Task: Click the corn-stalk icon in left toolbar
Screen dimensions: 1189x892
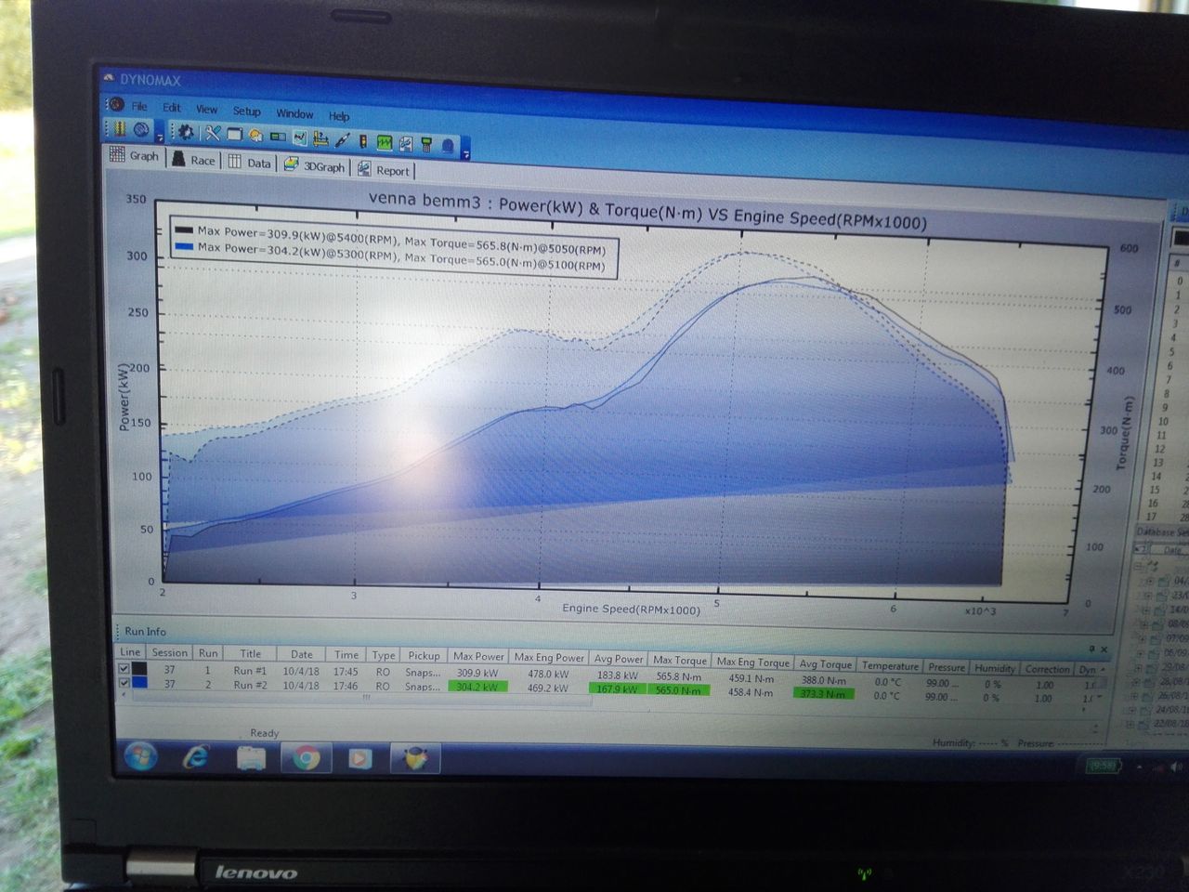Action: (120, 128)
